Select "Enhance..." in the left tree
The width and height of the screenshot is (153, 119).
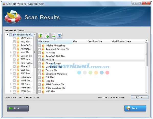26,77
